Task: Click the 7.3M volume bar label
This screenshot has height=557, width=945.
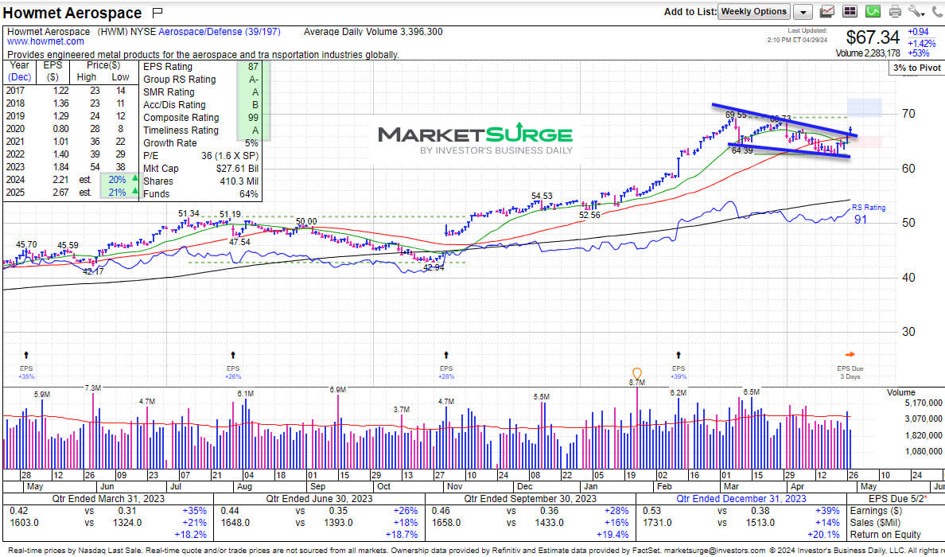Action: [x=93, y=388]
